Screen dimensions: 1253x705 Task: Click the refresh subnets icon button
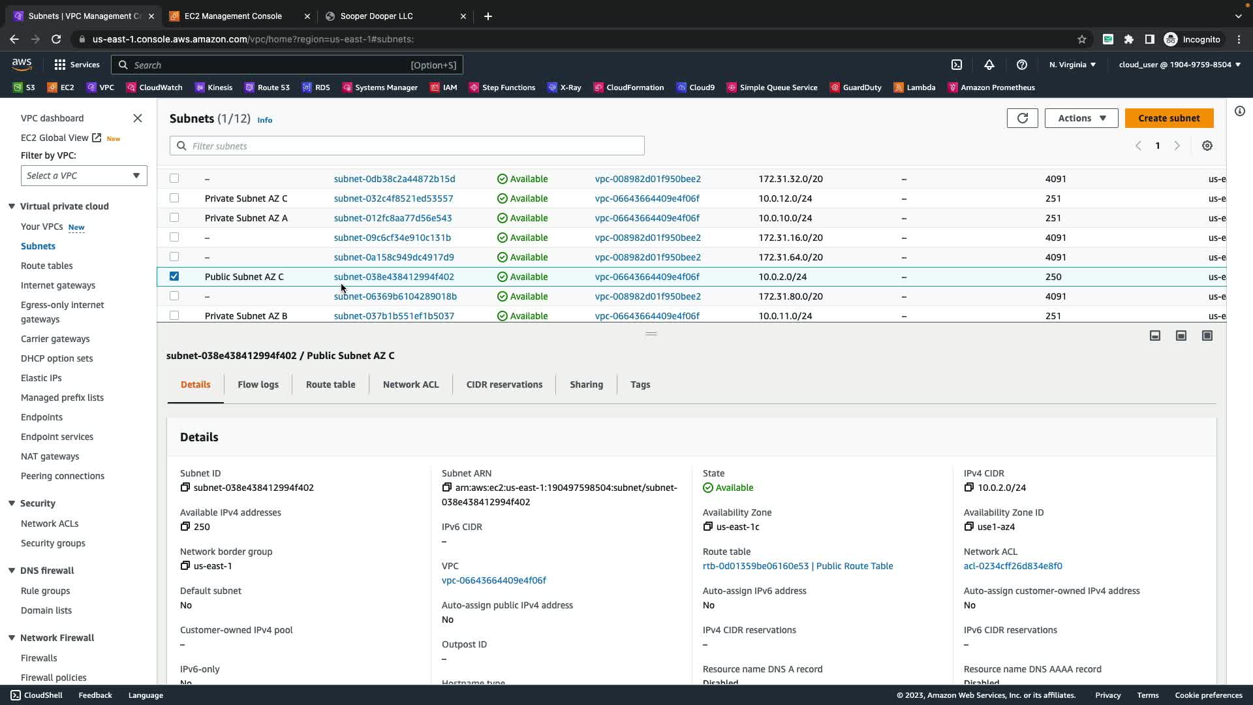(x=1022, y=118)
